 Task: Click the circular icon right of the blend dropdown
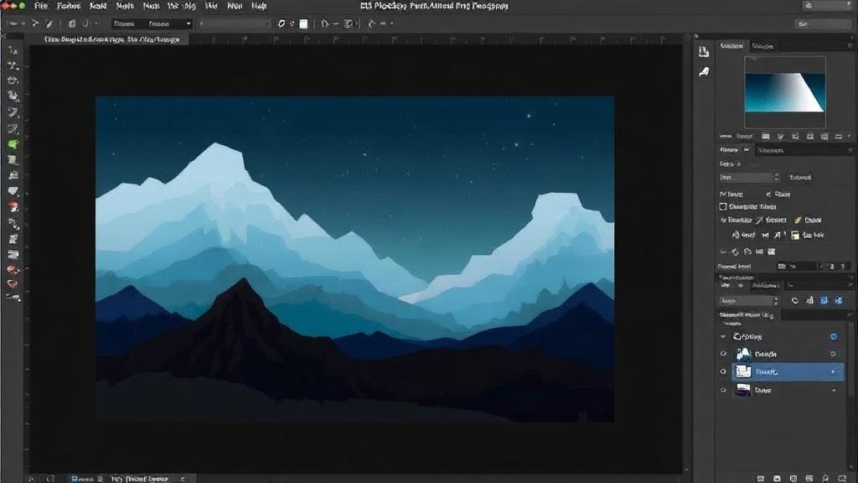point(794,301)
